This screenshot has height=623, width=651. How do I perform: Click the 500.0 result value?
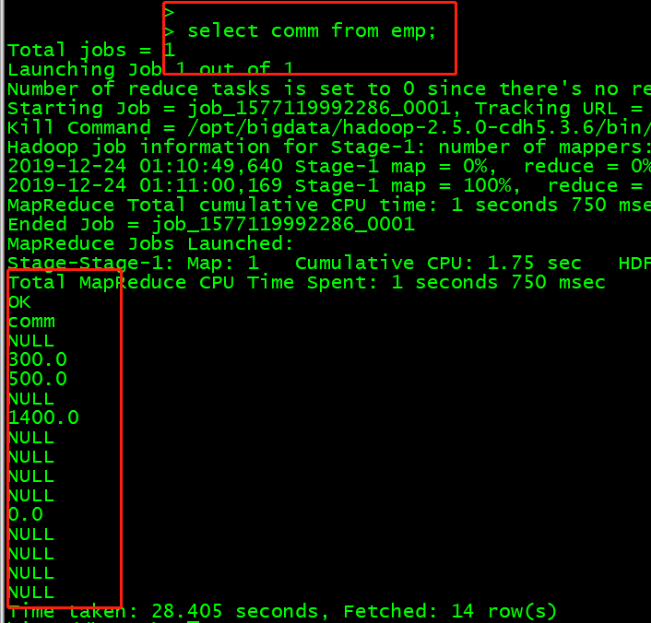38,379
